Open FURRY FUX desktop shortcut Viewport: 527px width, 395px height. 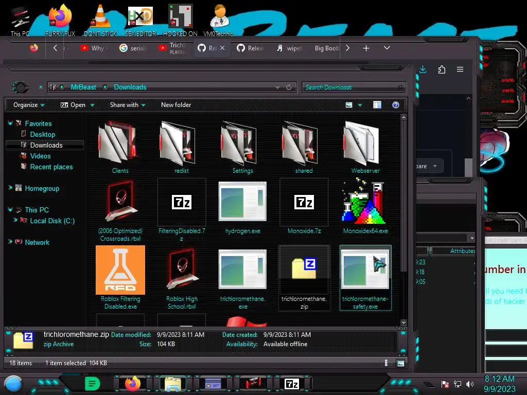60,20
